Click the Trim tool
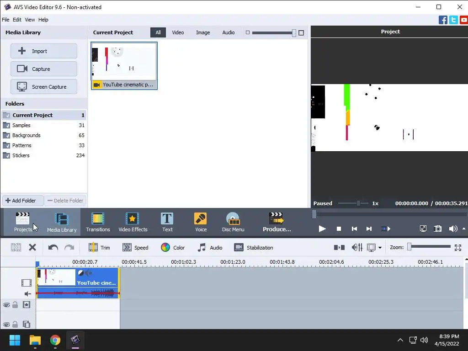 tap(99, 247)
